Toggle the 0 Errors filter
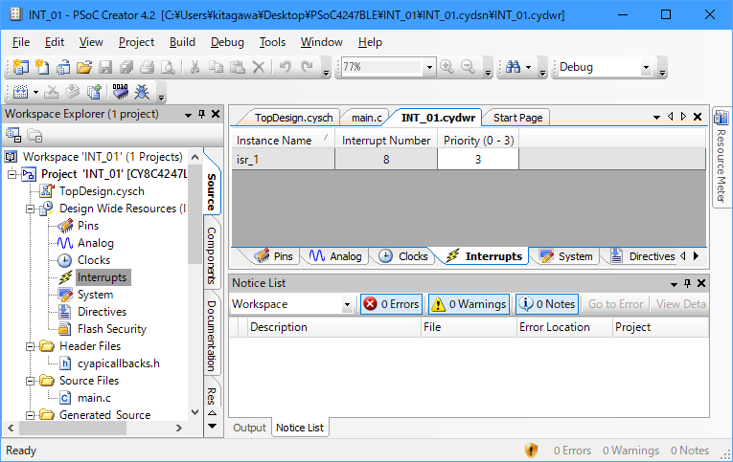This screenshot has height=462, width=733. pyautogui.click(x=391, y=304)
